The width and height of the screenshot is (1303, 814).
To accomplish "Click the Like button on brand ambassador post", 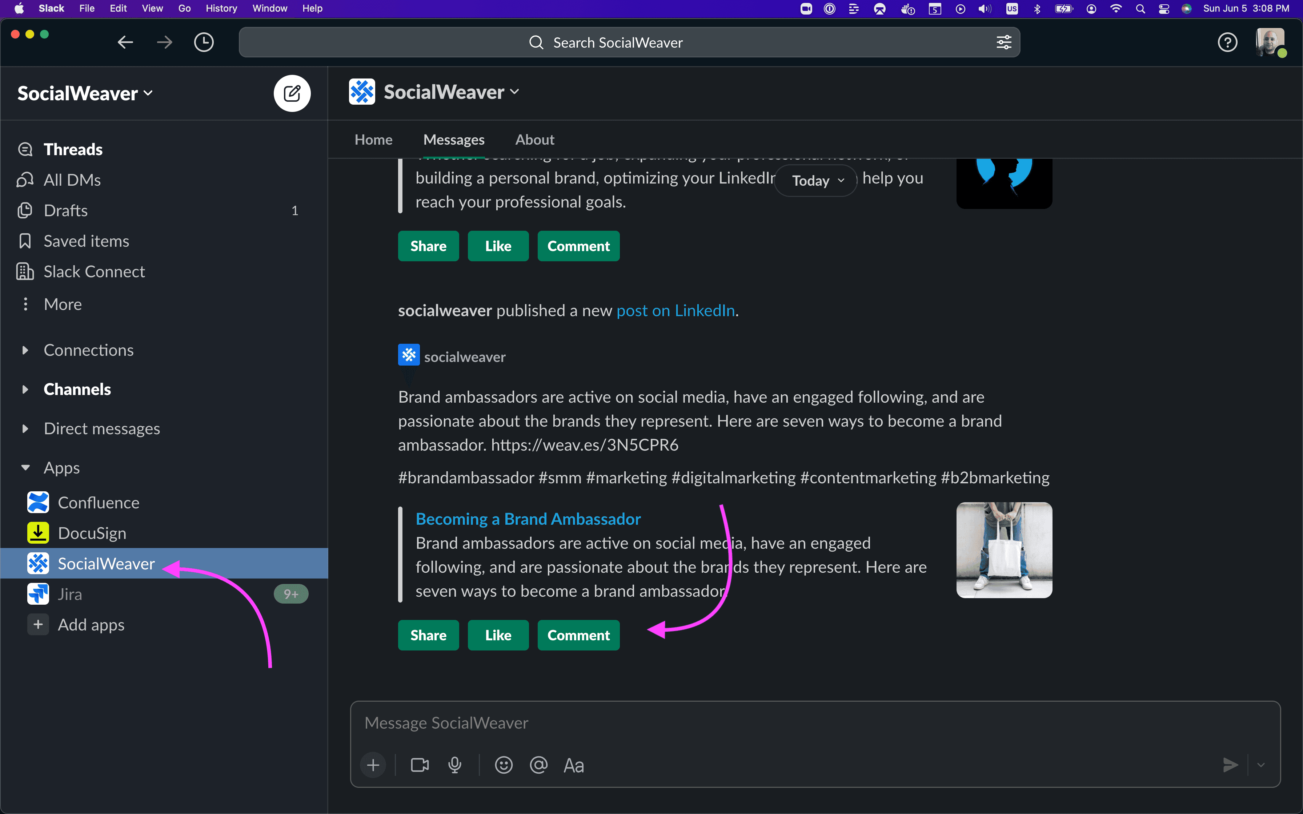I will point(497,635).
